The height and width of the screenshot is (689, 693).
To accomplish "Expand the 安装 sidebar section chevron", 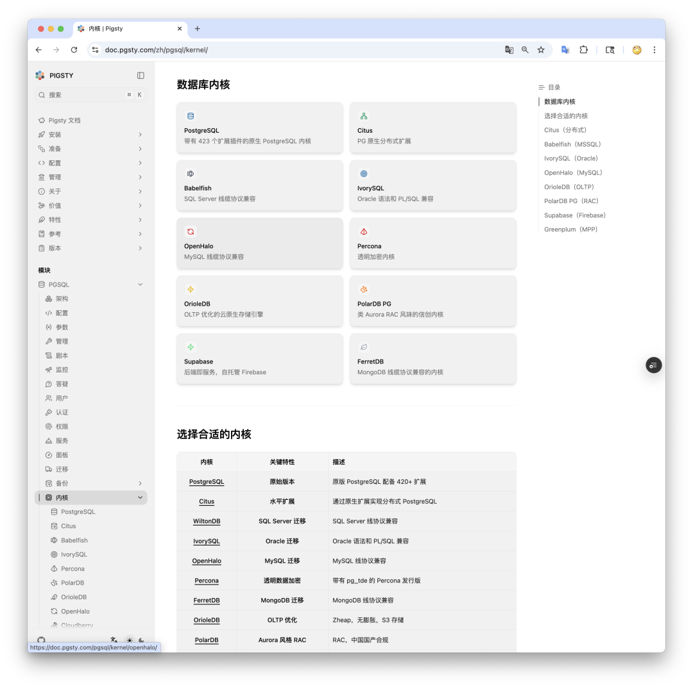I will (x=140, y=135).
